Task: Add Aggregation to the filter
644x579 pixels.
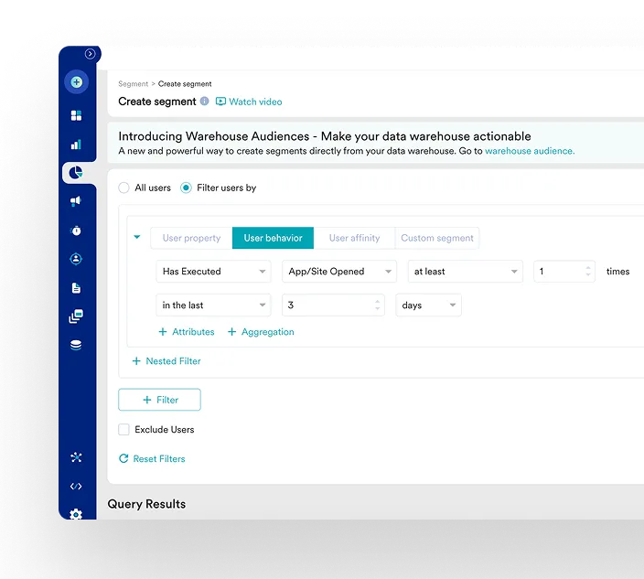Action: [x=261, y=332]
